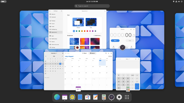Click Add Picture in Background section
Viewport: 184px width, 103px height.
[97, 35]
